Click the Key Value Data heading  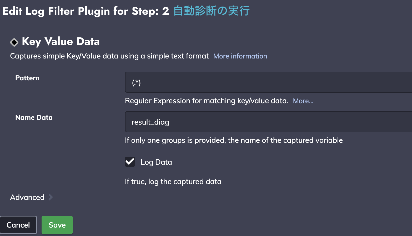pyautogui.click(x=61, y=42)
